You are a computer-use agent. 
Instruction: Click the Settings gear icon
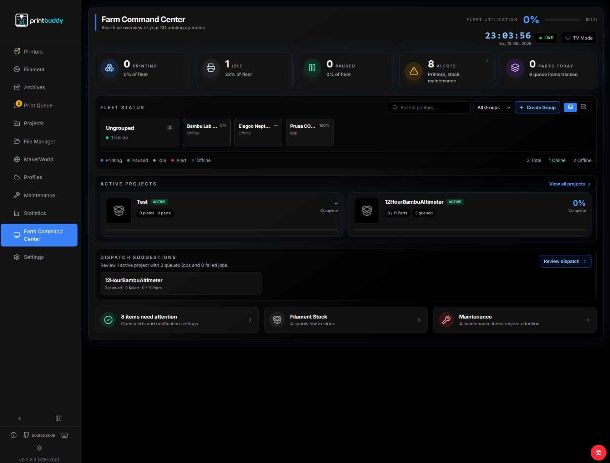17,257
